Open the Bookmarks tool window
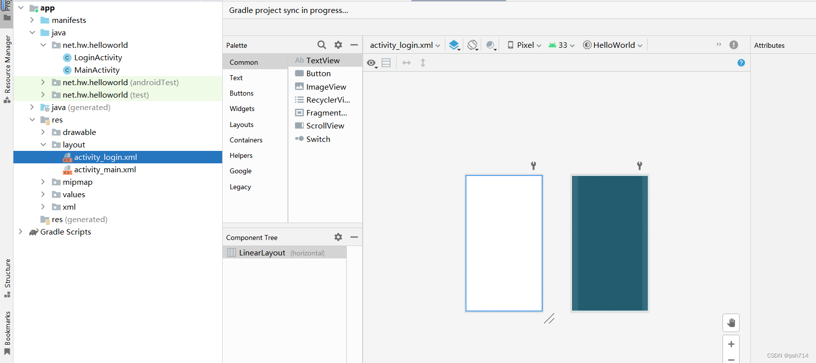The width and height of the screenshot is (816, 363). pyautogui.click(x=7, y=333)
